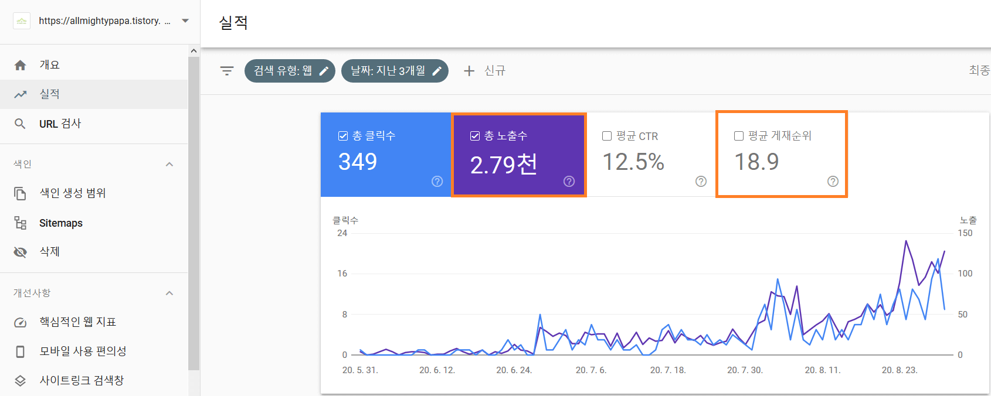Open 핵심적인 웹 지표 page

point(94,322)
